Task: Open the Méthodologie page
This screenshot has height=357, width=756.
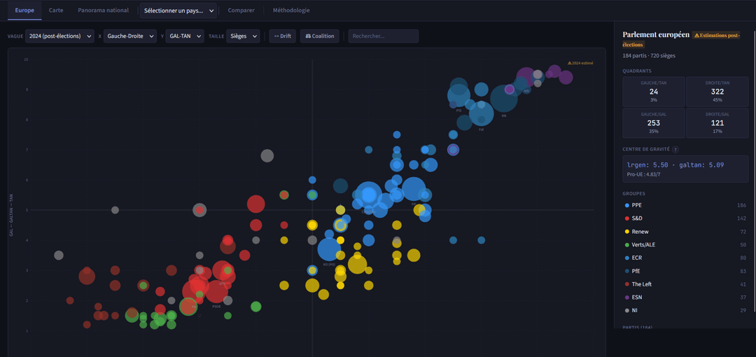Action: point(291,10)
